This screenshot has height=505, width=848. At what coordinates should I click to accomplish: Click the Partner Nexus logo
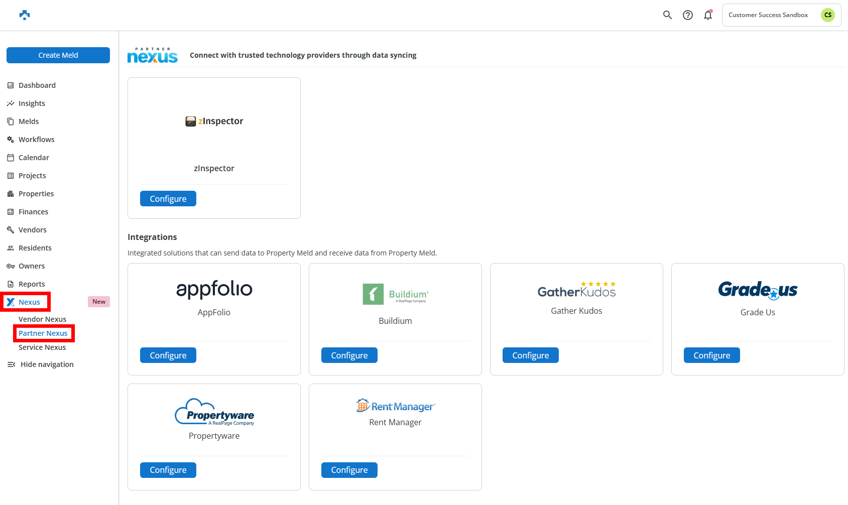(152, 55)
